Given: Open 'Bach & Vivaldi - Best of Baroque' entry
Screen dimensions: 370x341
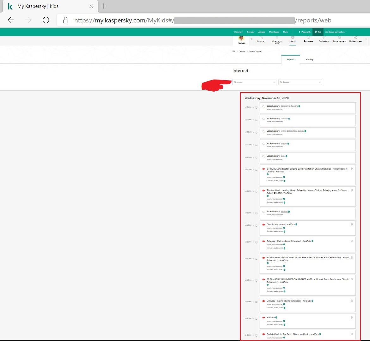Looking at the screenshot, I should point(293,334).
